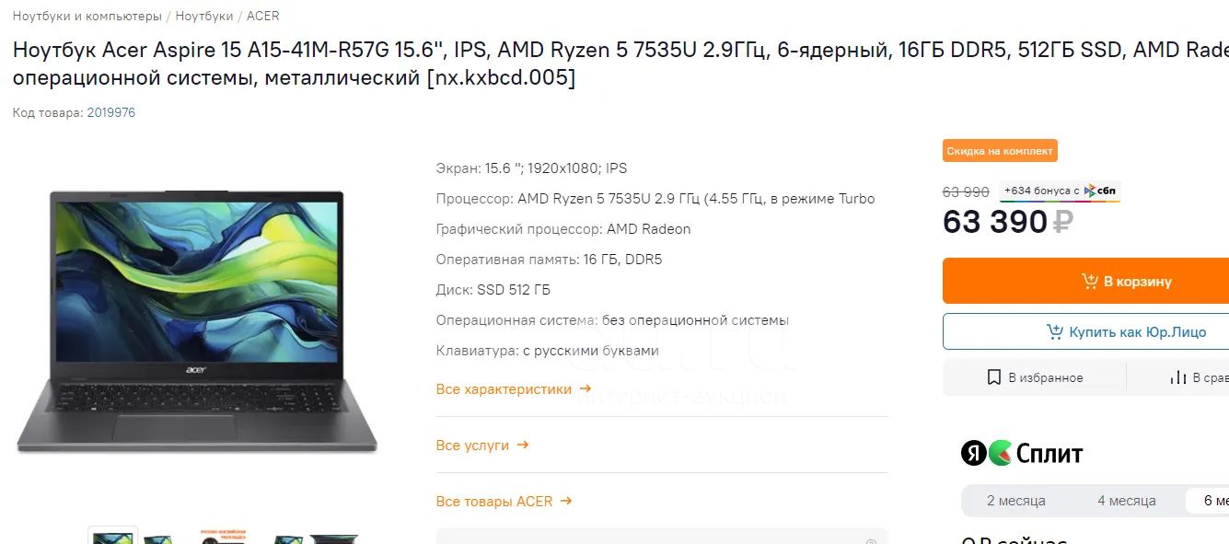This screenshot has width=1229, height=544.
Task: Click product code 2019976
Action: pos(111,112)
